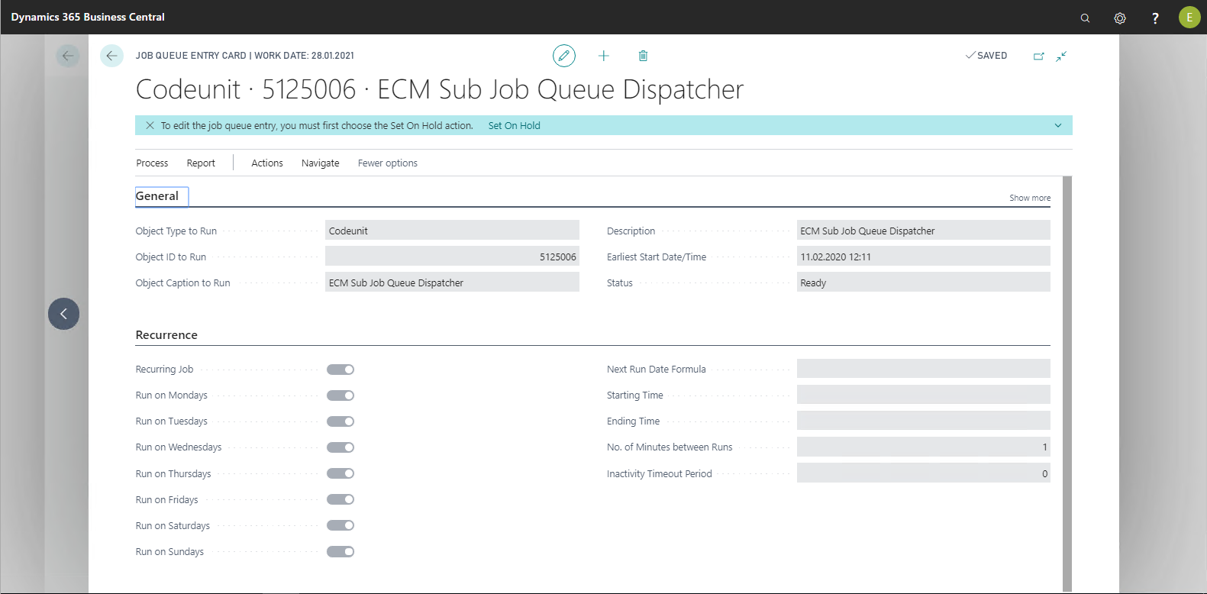Dismiss the notification with the X icon
Viewport: 1207px width, 594px height.
pyautogui.click(x=150, y=125)
